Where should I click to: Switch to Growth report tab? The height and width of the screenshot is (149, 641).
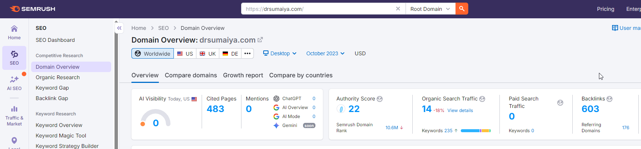coord(243,75)
